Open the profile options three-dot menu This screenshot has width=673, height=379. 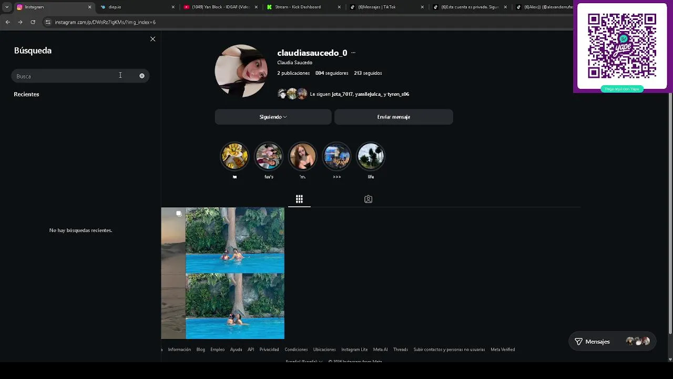[x=353, y=53]
